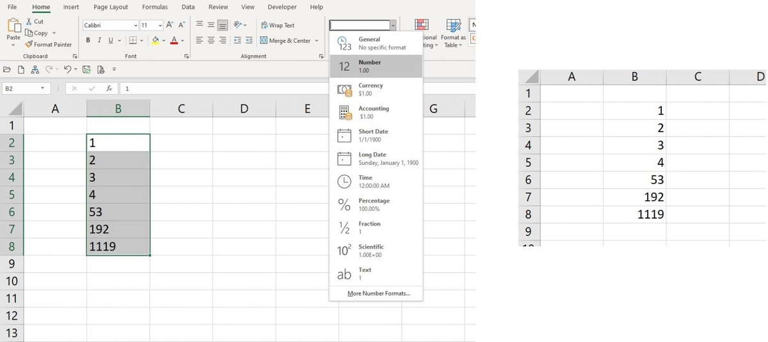Apply yellow fill color bucket
The width and height of the screenshot is (768, 342).
pos(156,40)
